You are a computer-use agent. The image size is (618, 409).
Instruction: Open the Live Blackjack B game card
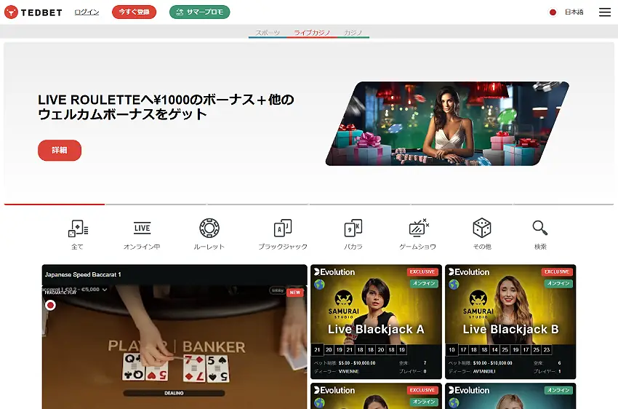pos(510,322)
